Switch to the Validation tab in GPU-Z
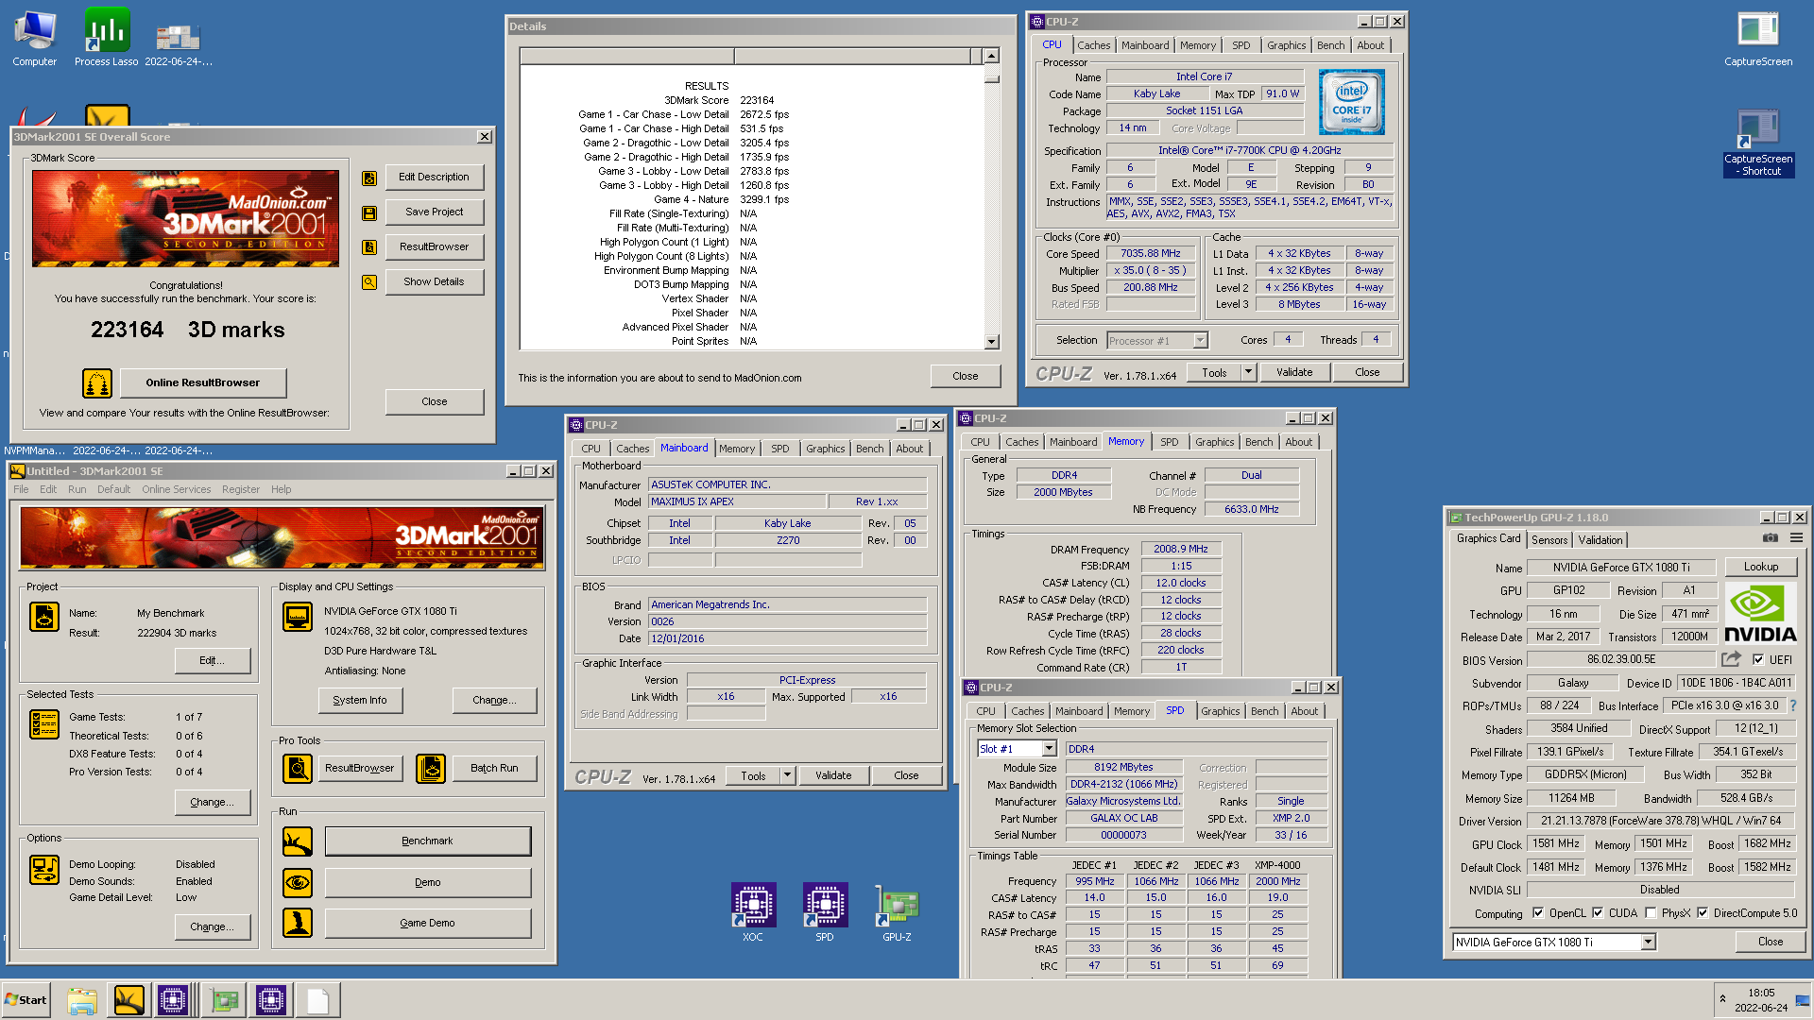Viewport: 1814px width, 1020px height. click(1600, 540)
